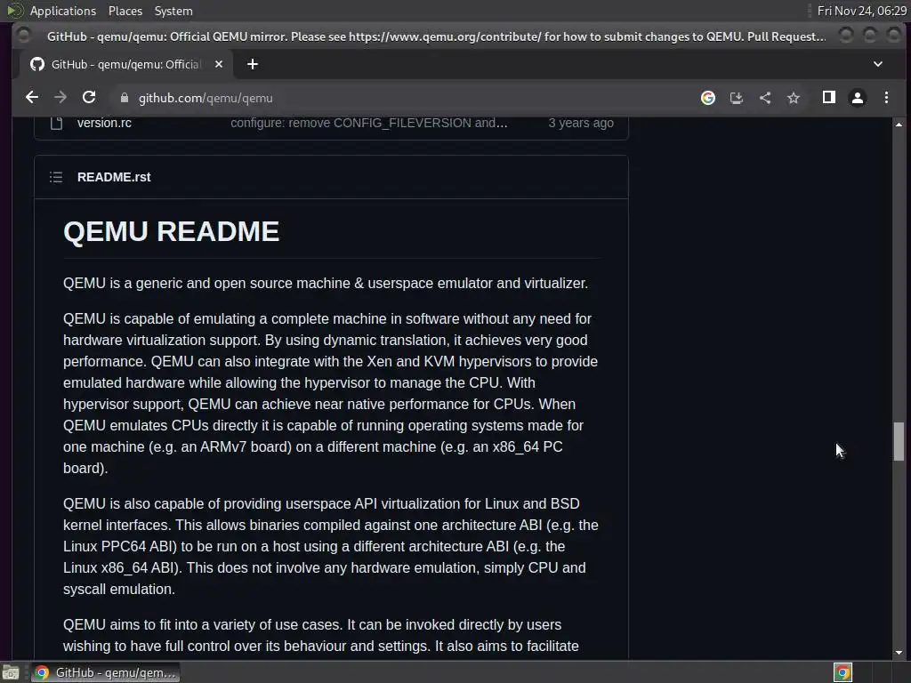Click the README.rst file name header
The image size is (911, 683).
click(x=114, y=177)
